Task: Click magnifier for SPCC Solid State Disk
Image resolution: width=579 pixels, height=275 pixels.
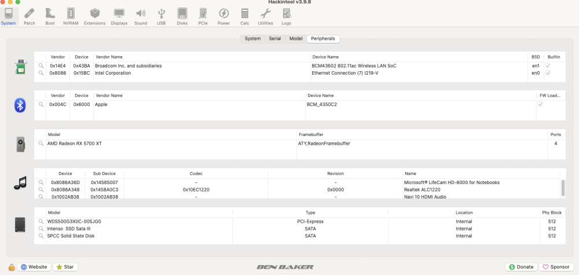Action: [41, 236]
